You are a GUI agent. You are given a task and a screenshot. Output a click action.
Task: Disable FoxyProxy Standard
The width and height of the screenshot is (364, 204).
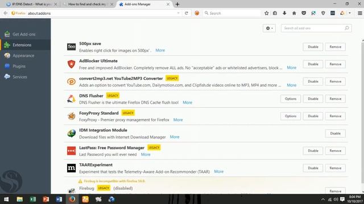(x=313, y=116)
